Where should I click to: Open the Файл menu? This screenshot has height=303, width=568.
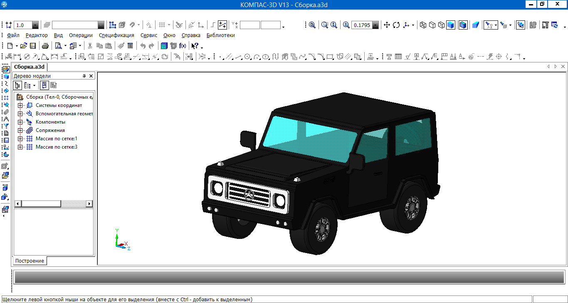(x=13, y=35)
